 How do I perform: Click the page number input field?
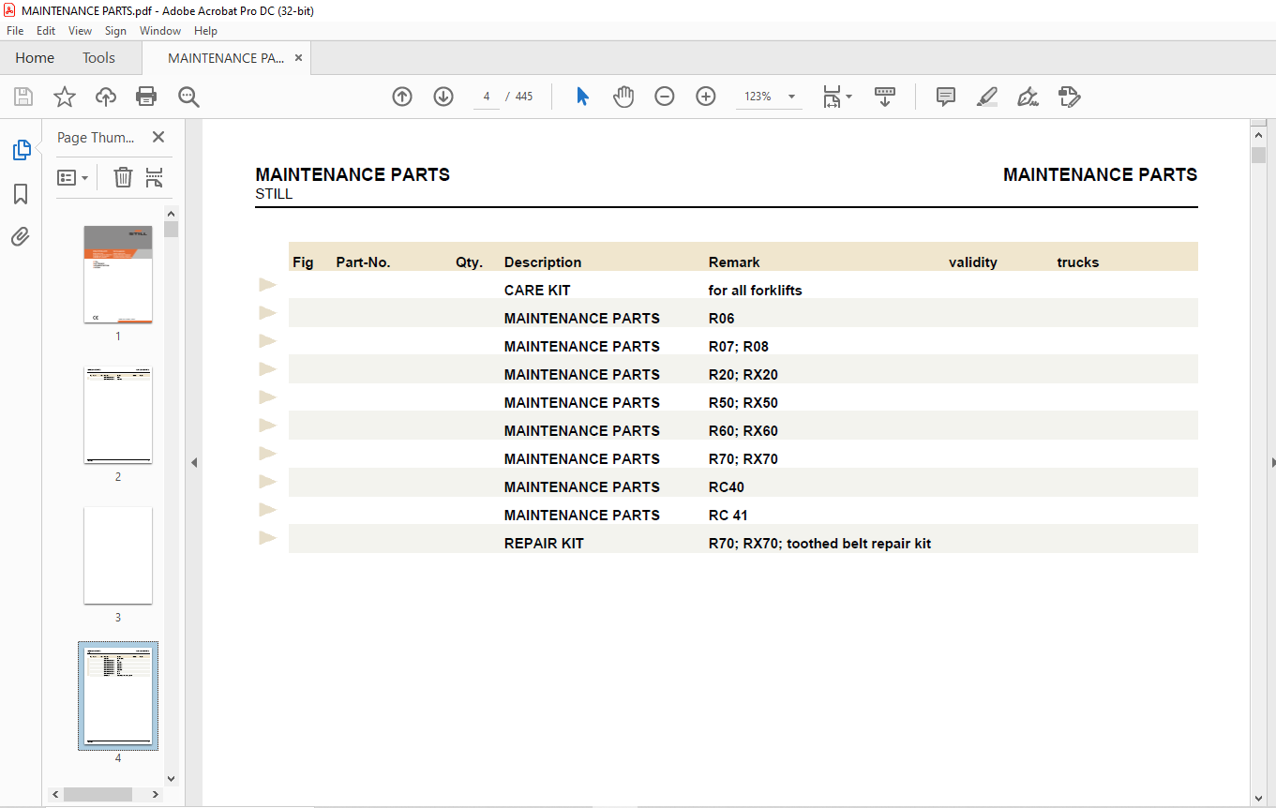(x=487, y=97)
